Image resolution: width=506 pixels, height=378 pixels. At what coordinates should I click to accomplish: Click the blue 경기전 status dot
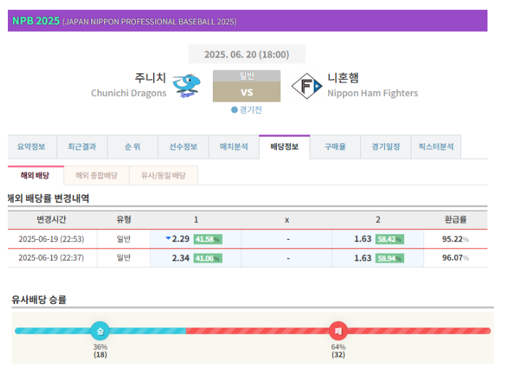point(234,110)
